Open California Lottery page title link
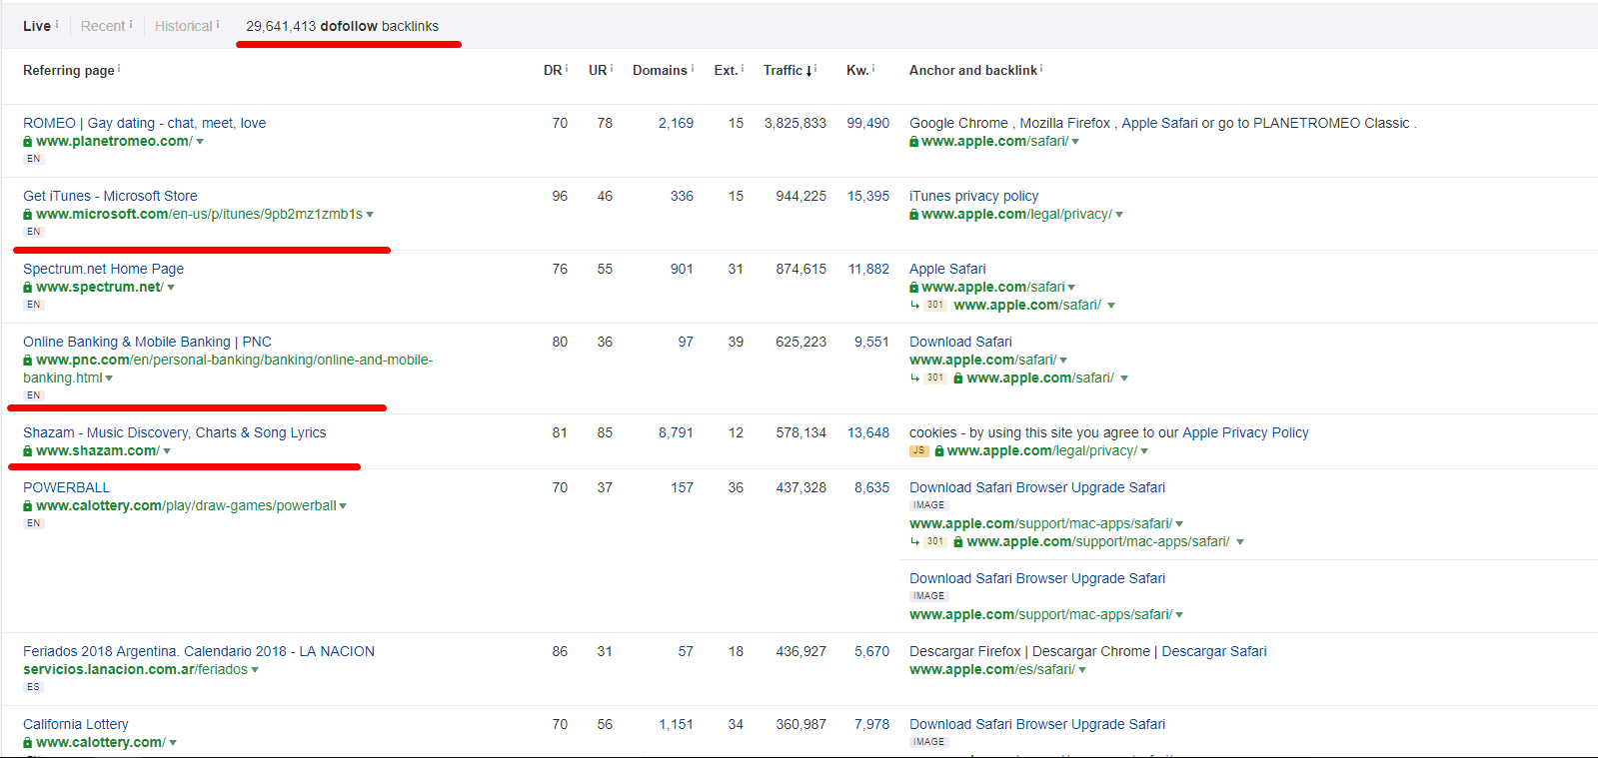 pos(75,724)
